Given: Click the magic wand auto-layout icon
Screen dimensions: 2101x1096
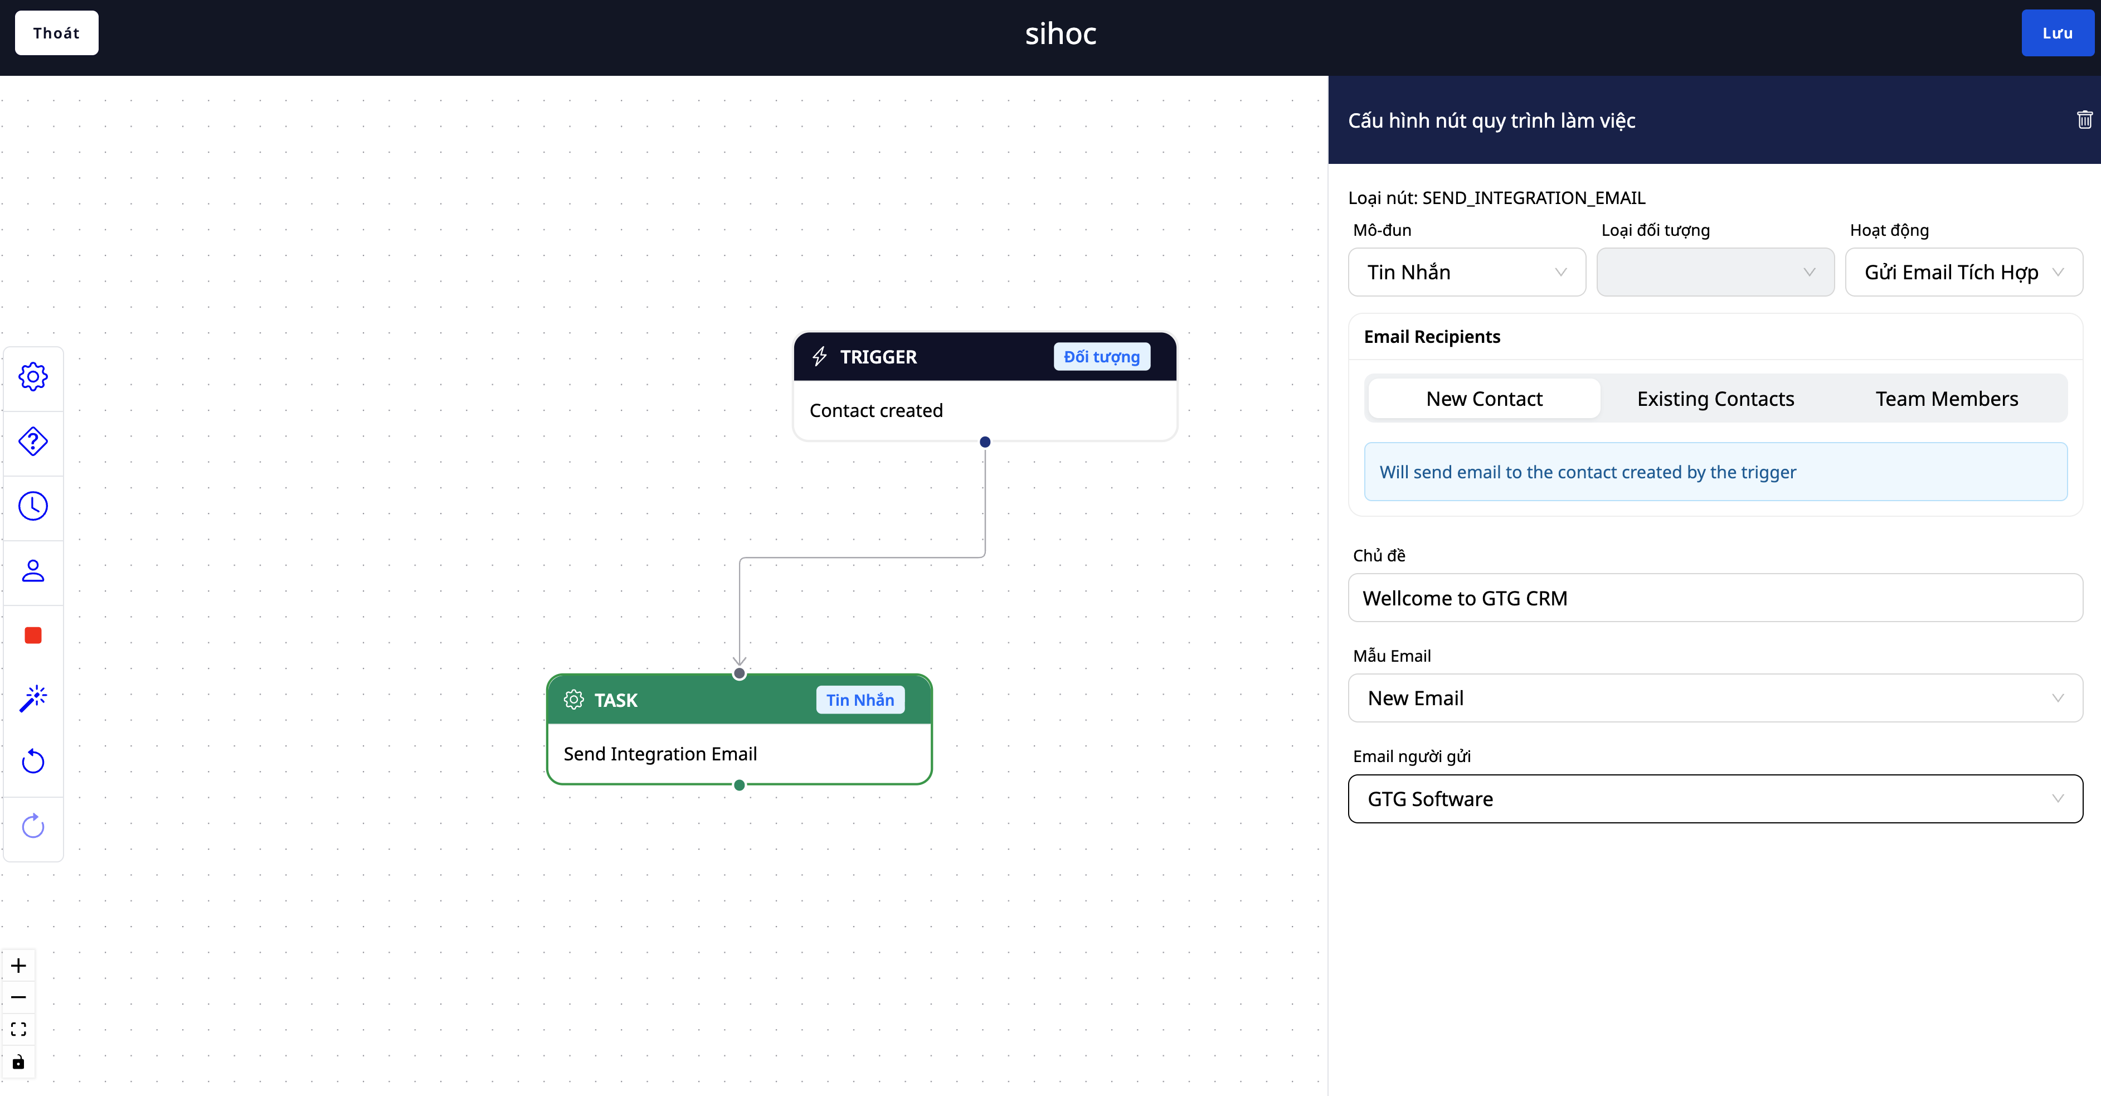Looking at the screenshot, I should point(33,699).
